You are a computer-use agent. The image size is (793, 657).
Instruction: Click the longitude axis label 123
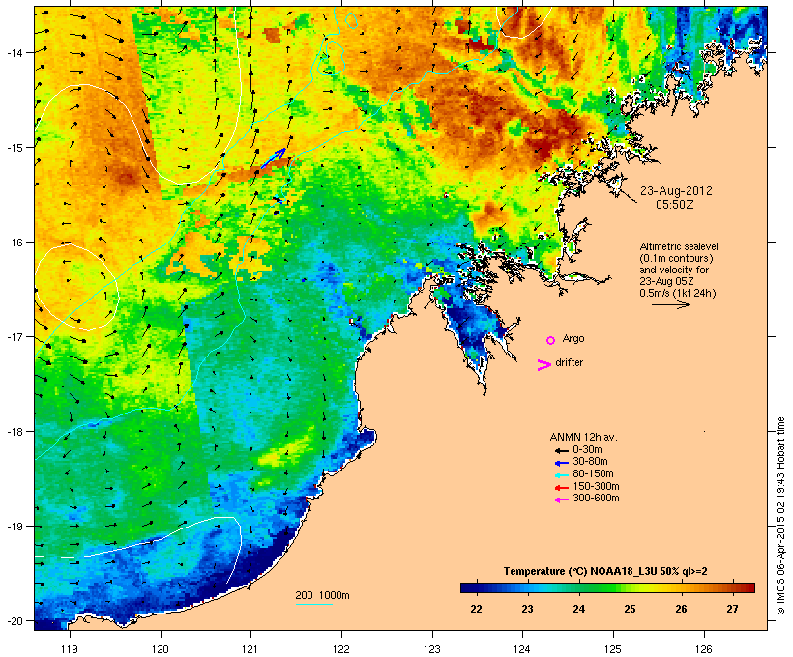click(432, 649)
